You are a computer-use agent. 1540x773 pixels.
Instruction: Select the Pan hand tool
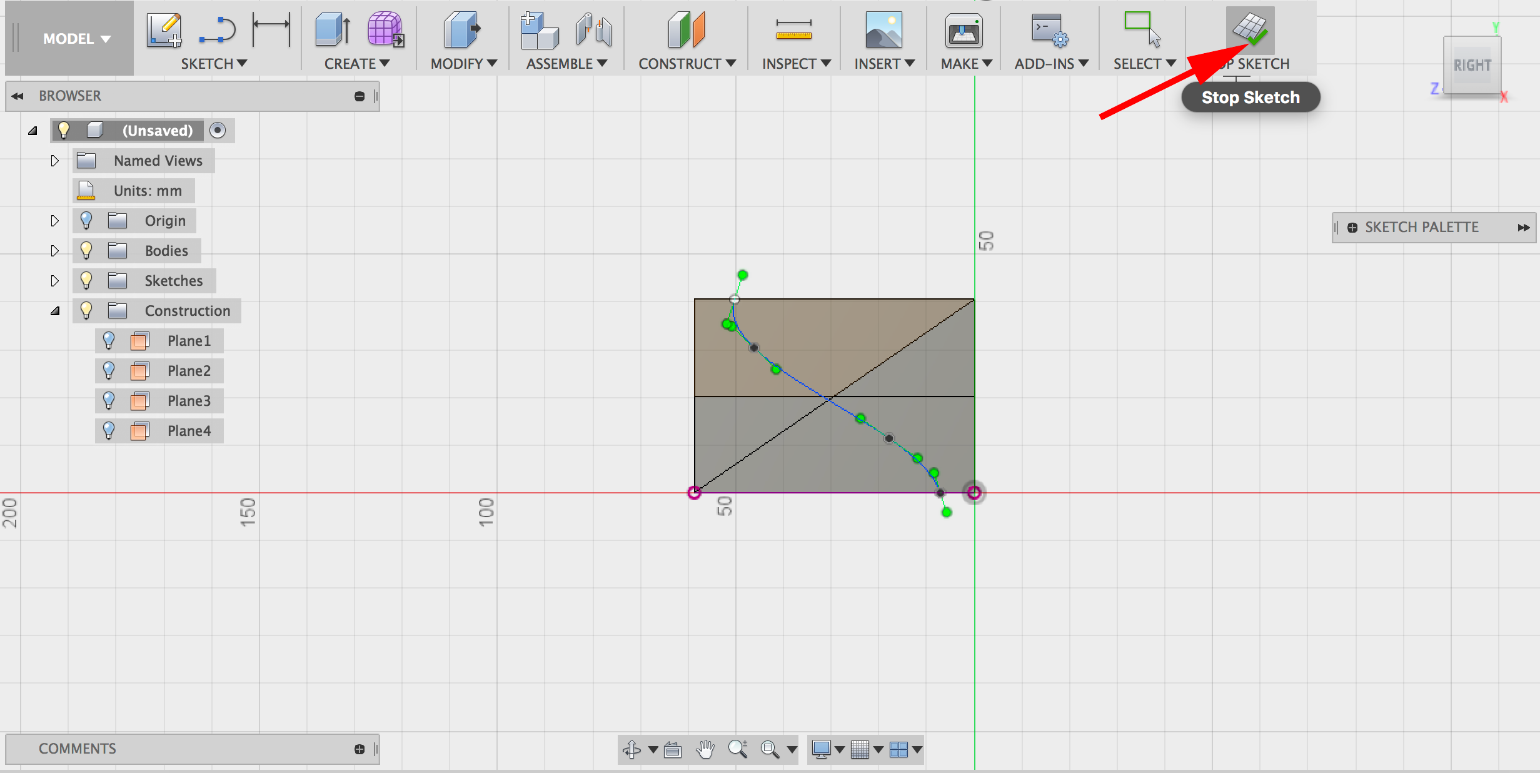(705, 749)
